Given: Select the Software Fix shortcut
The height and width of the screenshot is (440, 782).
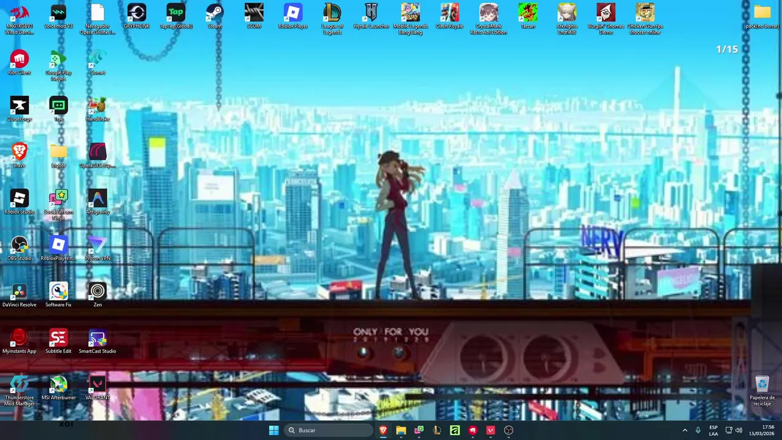Looking at the screenshot, I should [59, 296].
